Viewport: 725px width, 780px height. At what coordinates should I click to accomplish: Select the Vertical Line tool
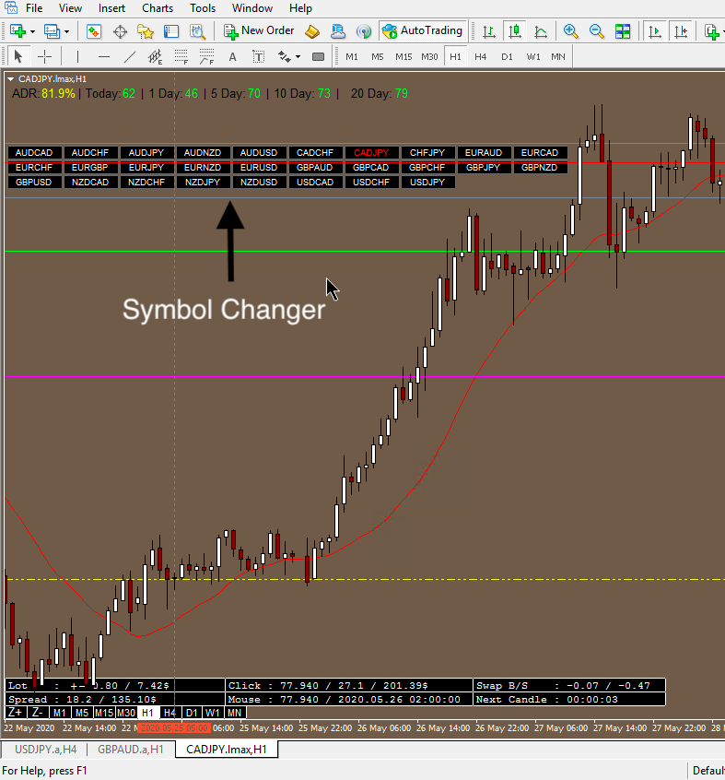point(77,57)
